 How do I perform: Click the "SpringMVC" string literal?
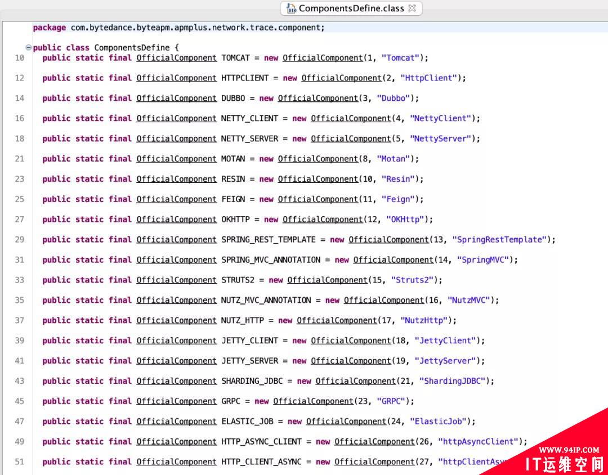[x=483, y=260]
